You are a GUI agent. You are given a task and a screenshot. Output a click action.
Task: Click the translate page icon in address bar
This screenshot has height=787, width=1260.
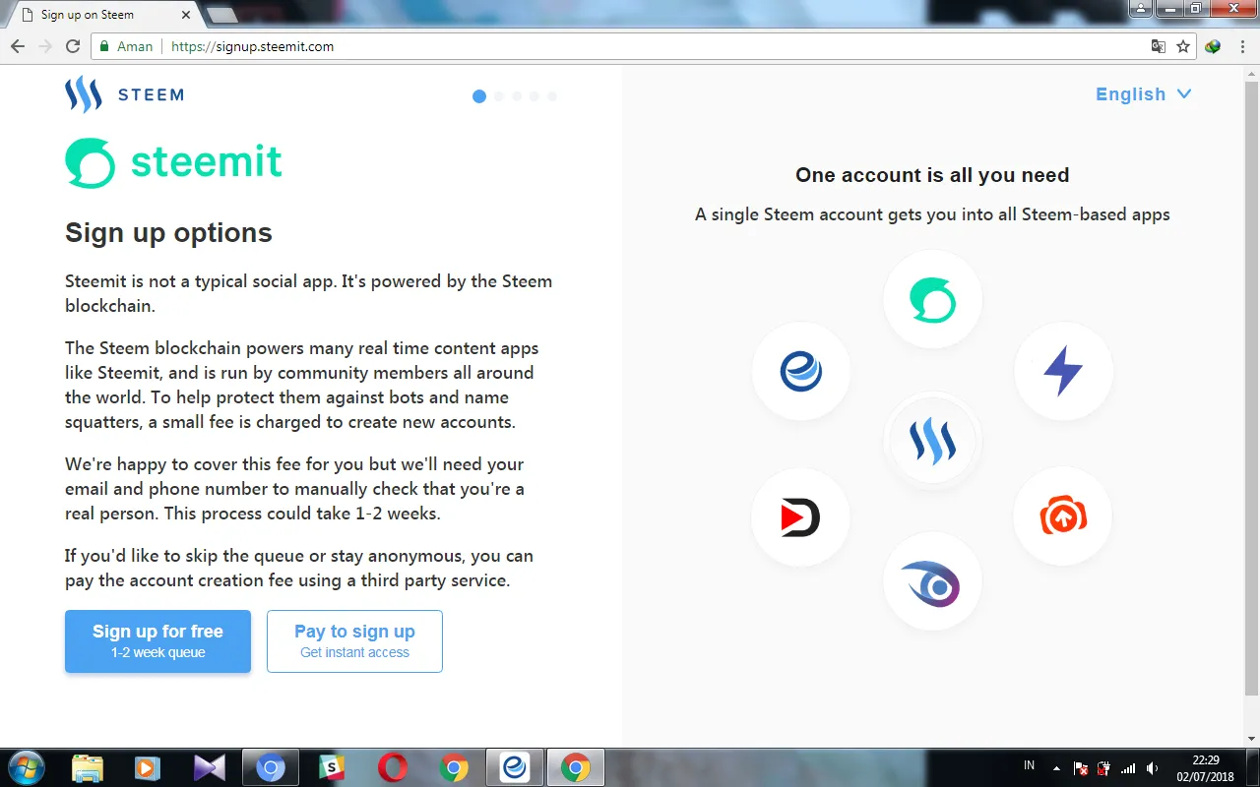(x=1159, y=46)
